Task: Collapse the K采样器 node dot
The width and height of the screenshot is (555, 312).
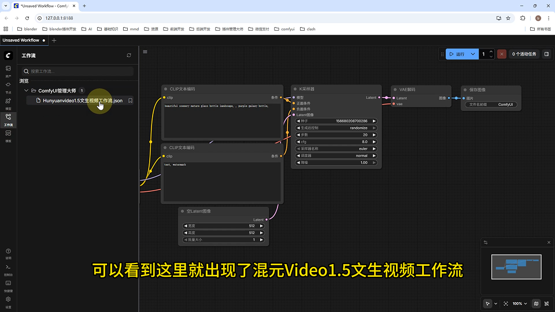Action: [x=295, y=89]
